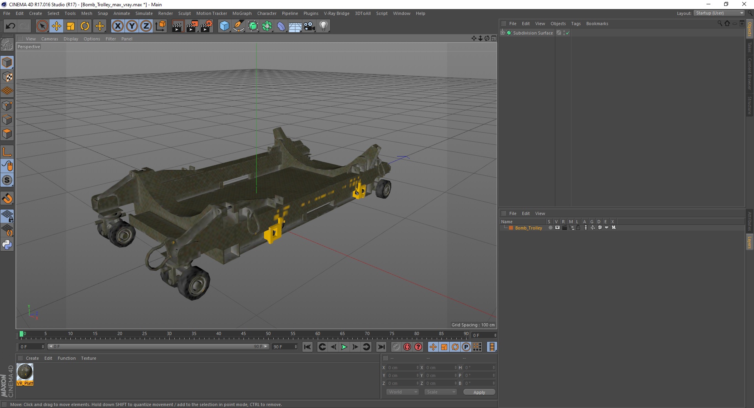
Task: Toggle X axis lock
Action: coord(117,26)
